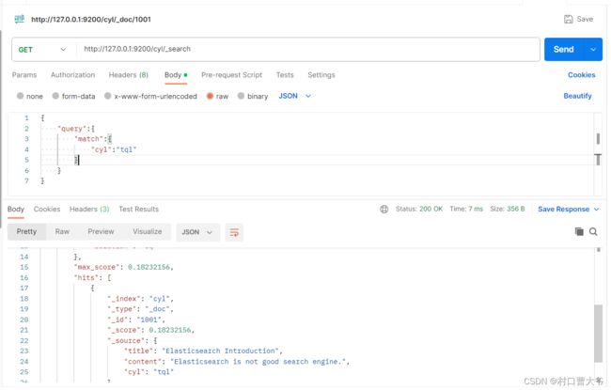Viewport: 611px width, 390px height.
Task: Click the request title URL ending in 1001
Action: (x=91, y=19)
